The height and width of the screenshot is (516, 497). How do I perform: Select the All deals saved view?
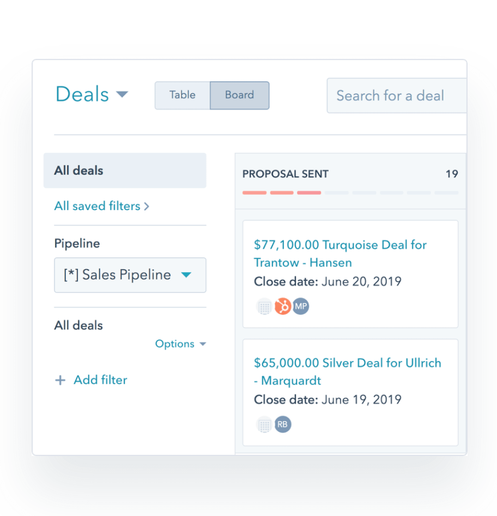(x=125, y=171)
